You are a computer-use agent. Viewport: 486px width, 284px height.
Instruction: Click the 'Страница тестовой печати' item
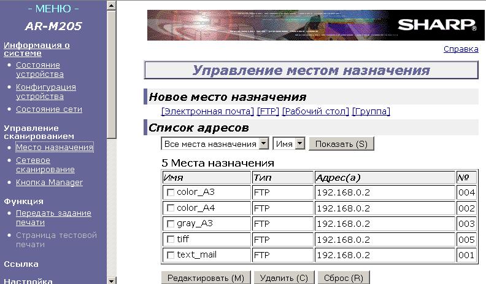pos(56,240)
